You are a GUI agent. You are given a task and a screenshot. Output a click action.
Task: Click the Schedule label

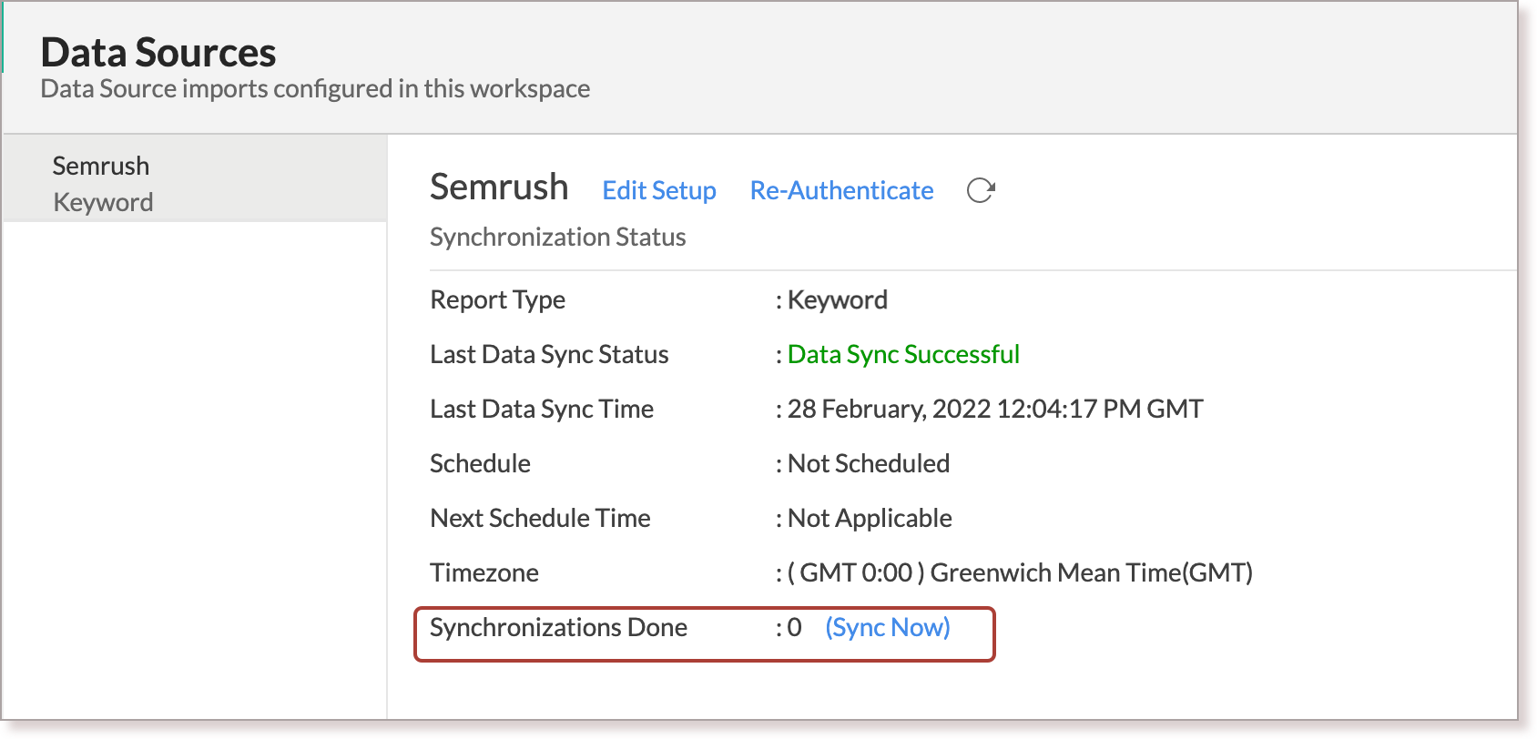tap(480, 463)
